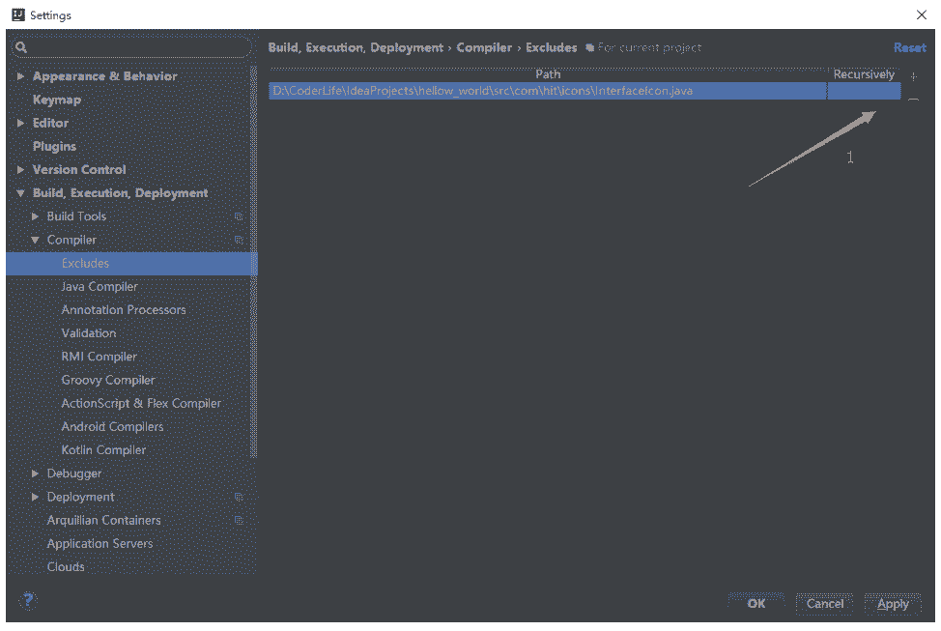Expand the Version Control section
941x631 pixels.
pos(20,170)
